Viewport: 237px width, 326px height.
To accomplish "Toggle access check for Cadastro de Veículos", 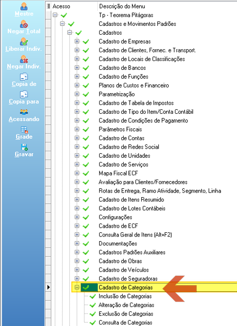I will pyautogui.click(x=86, y=270).
